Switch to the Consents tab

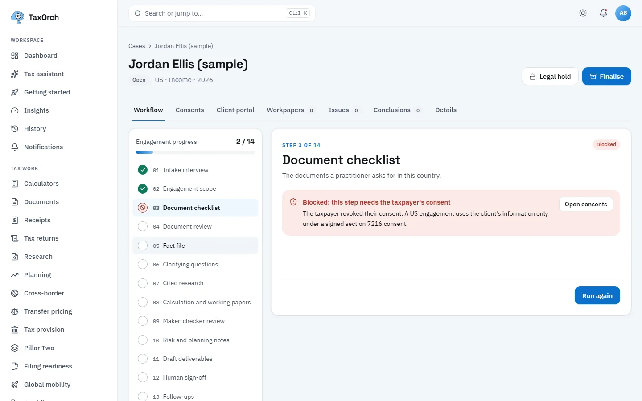(189, 110)
